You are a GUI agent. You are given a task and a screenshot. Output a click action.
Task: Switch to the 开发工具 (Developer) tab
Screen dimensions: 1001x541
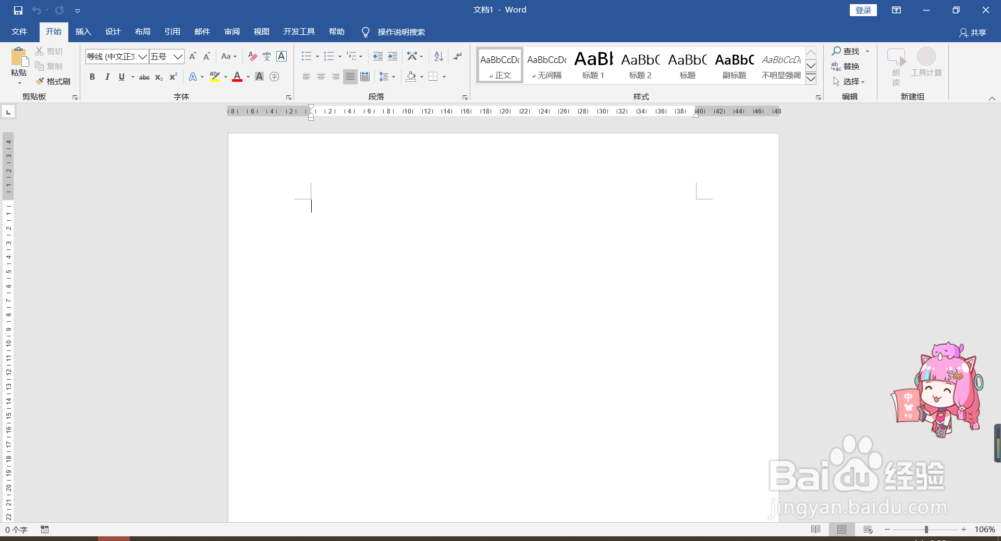click(299, 32)
